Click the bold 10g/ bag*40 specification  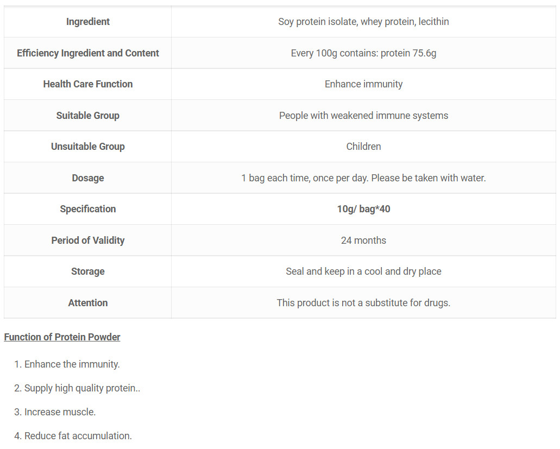[x=363, y=209]
